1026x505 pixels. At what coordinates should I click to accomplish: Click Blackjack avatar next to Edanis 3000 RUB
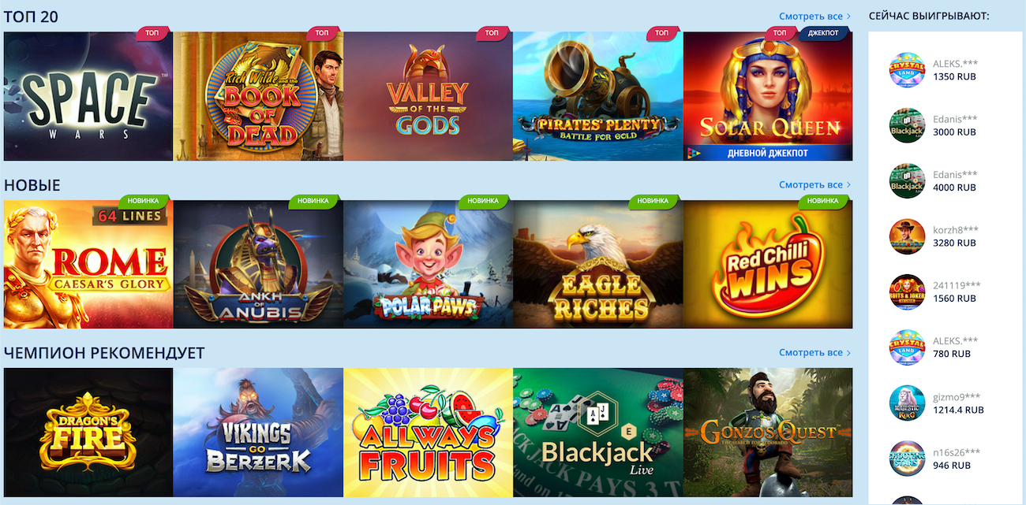(x=907, y=125)
